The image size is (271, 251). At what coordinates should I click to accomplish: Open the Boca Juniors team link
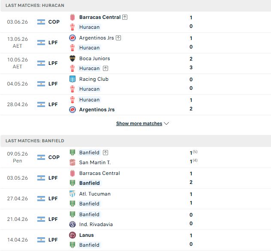point(94,58)
